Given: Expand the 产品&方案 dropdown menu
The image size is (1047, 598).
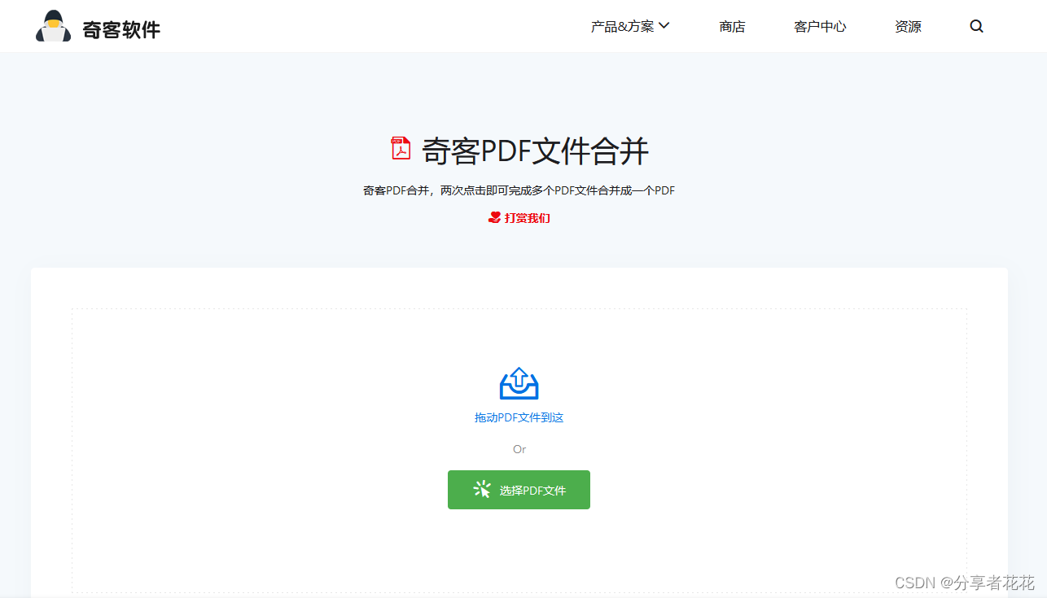Looking at the screenshot, I should [630, 26].
